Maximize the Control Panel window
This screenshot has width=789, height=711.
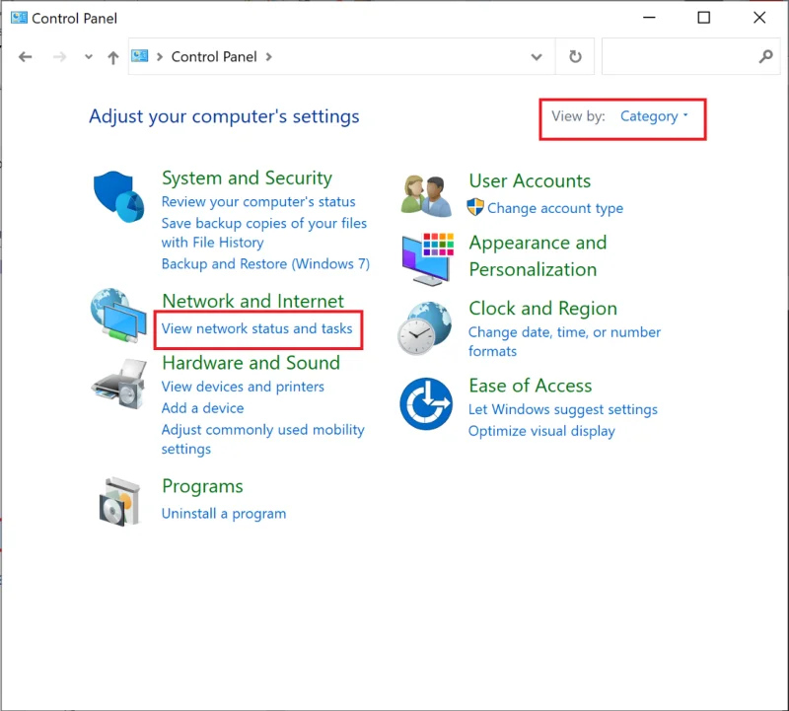tap(703, 18)
